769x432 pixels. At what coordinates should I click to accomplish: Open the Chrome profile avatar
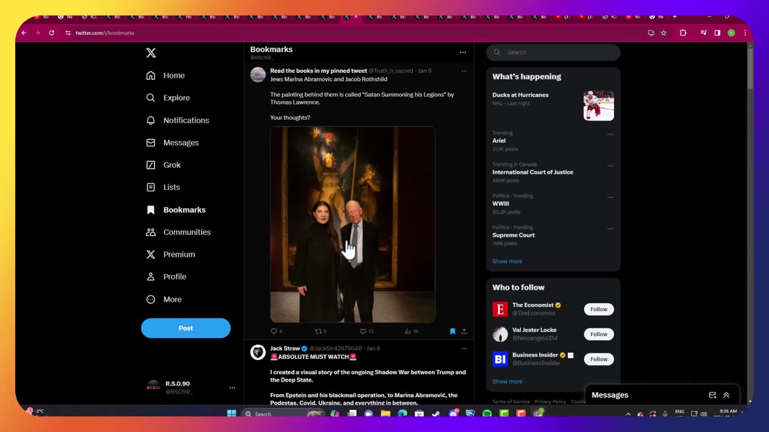pos(731,33)
